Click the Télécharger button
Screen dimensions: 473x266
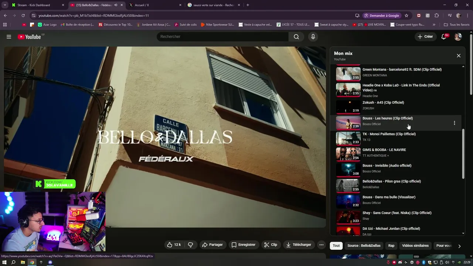(x=299, y=245)
